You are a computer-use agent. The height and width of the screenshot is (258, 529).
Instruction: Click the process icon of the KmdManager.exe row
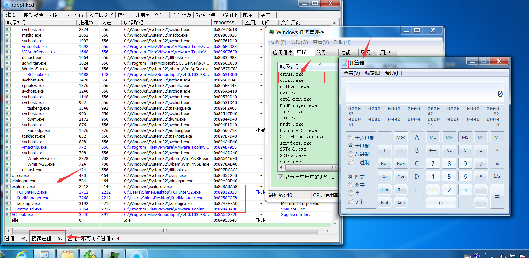8,198
